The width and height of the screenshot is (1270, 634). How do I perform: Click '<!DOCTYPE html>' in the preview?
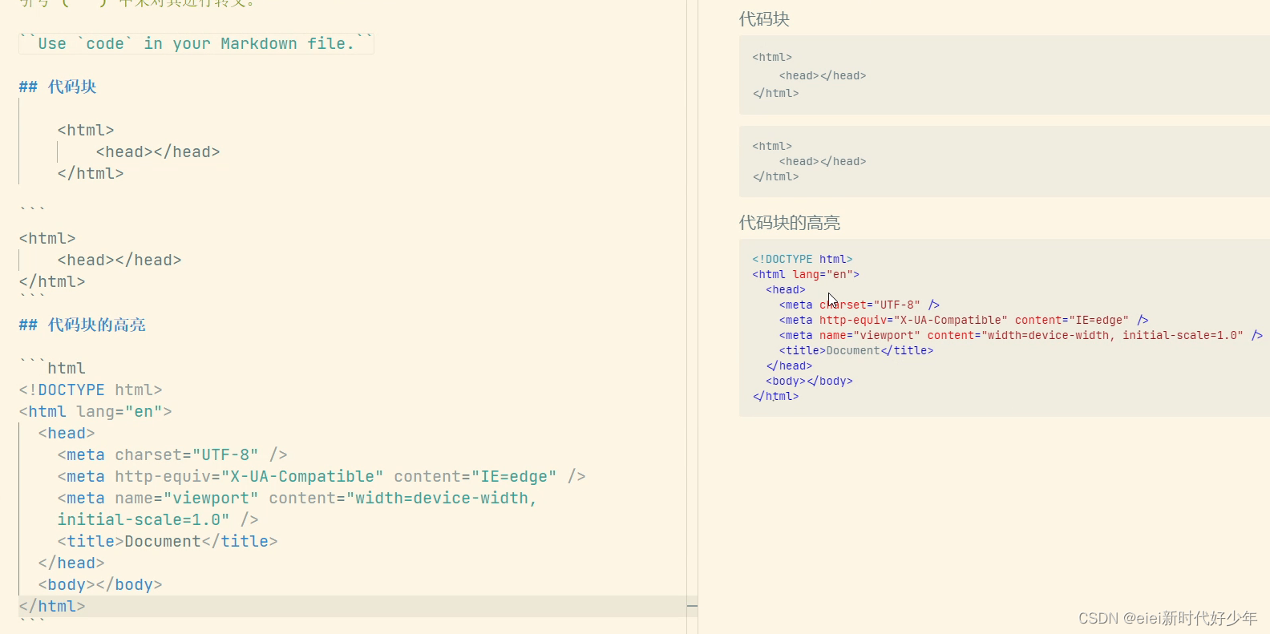[x=803, y=259]
